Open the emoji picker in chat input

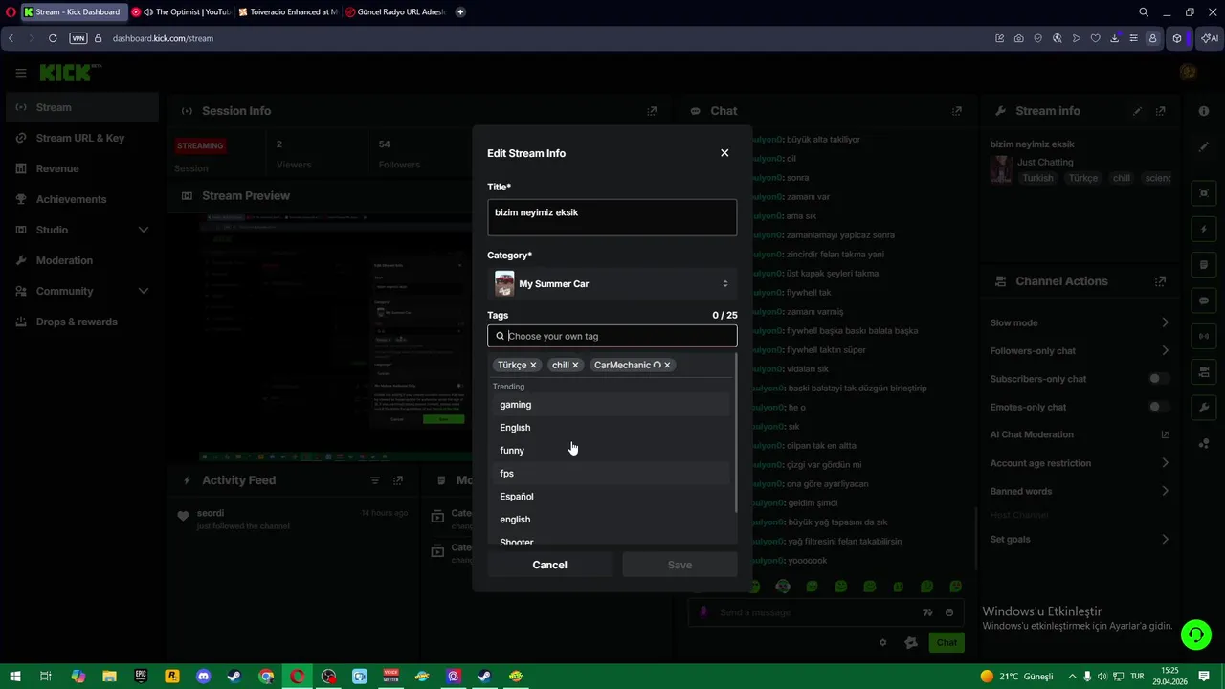tap(949, 612)
